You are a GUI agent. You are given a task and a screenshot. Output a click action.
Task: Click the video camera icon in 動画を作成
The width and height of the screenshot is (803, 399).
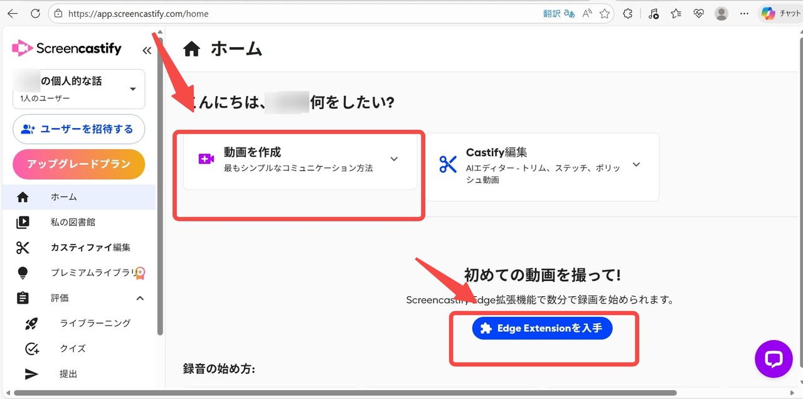[x=206, y=159]
